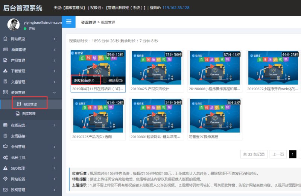Select page 1 in pagination

click(292, 154)
